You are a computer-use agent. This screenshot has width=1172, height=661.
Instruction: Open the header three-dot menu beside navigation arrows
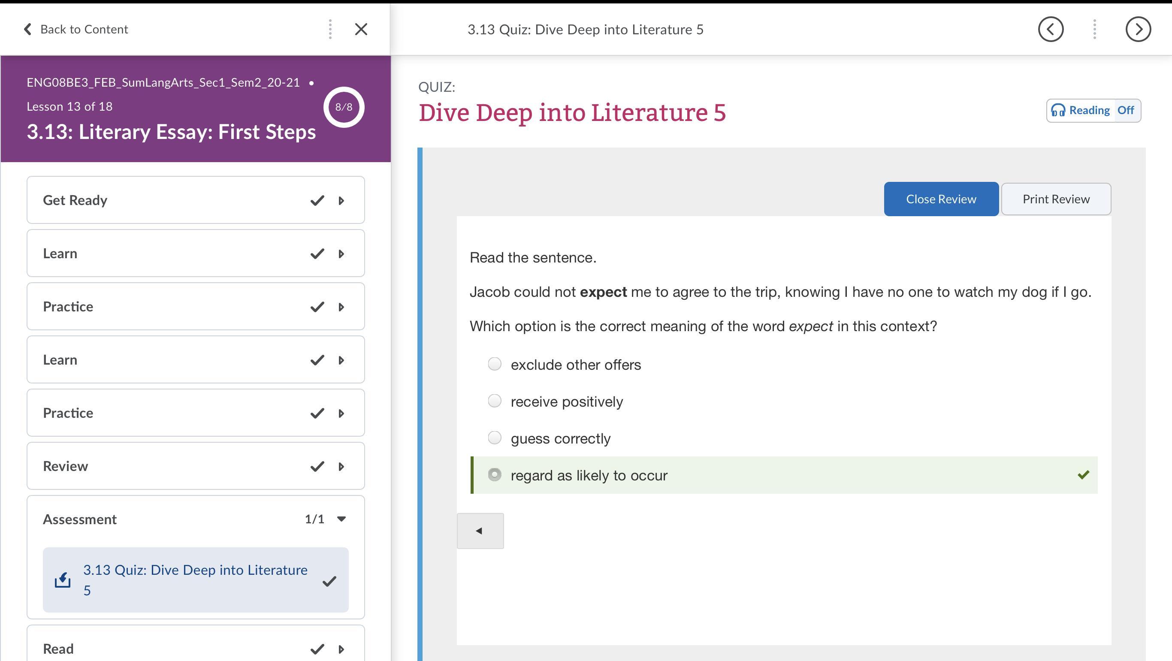pyautogui.click(x=1094, y=30)
